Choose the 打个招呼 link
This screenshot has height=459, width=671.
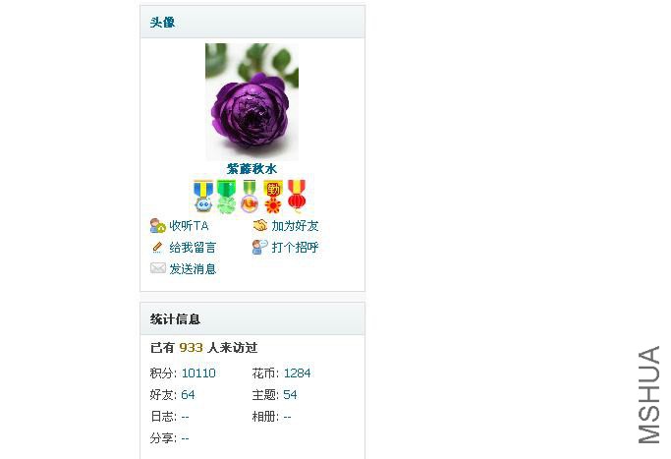295,247
